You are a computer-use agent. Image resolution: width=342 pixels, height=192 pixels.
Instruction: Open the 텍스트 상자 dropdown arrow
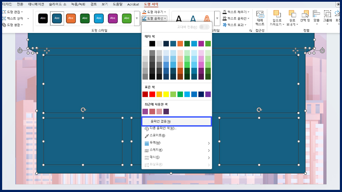[28, 18]
